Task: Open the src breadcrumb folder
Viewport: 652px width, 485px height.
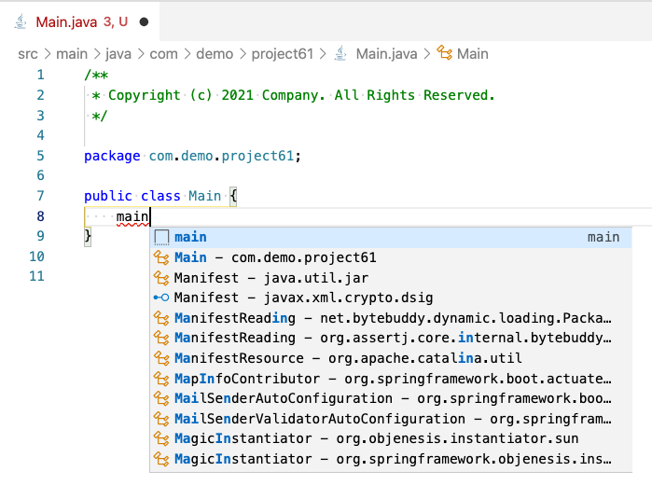Action: 28,54
